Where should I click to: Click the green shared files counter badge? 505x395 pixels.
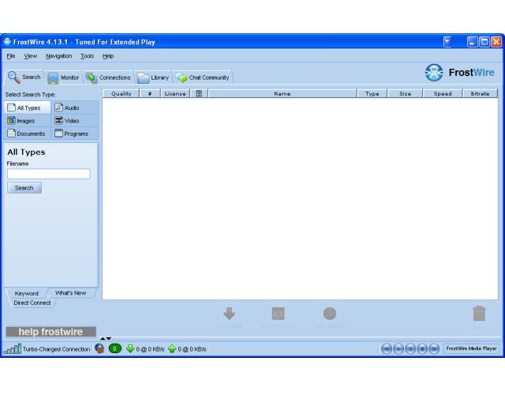[x=115, y=348]
